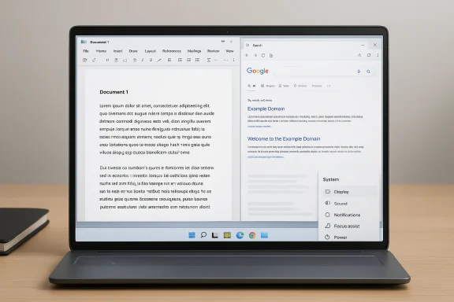Click the Google logo
Image resolution: width=454 pixels, height=302 pixels.
click(258, 71)
